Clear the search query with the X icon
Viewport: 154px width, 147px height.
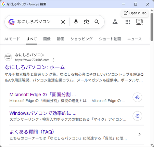click(x=63, y=22)
